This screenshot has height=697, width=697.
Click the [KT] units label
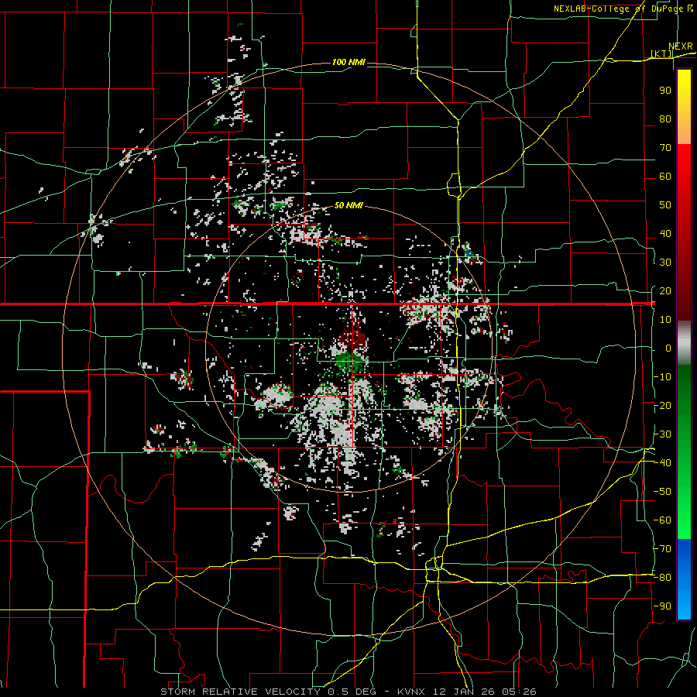point(661,53)
